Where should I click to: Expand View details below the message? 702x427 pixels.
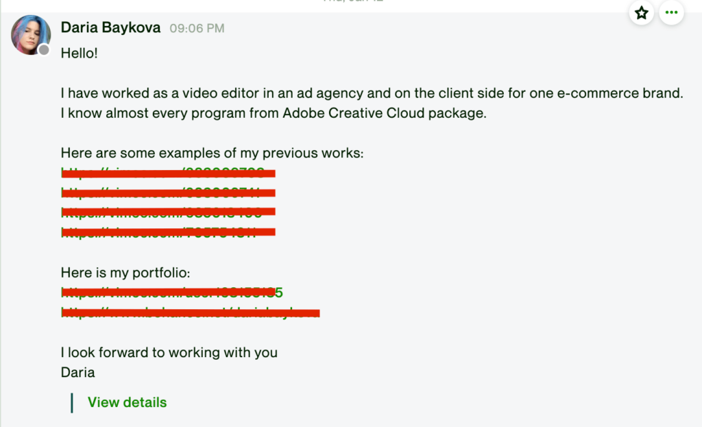coord(127,402)
